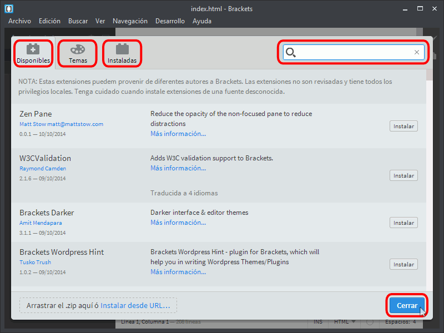Click the Brackets Darker extension title
This screenshot has height=333, width=444.
pyautogui.click(x=47, y=213)
